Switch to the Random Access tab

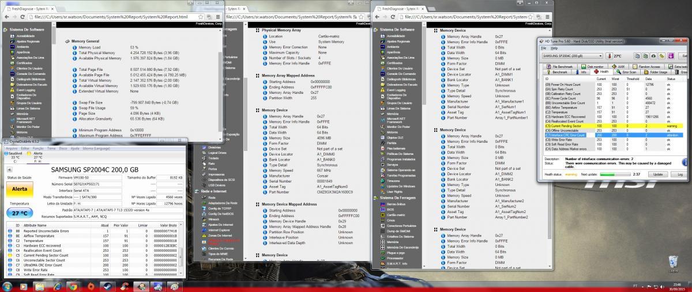(647, 66)
